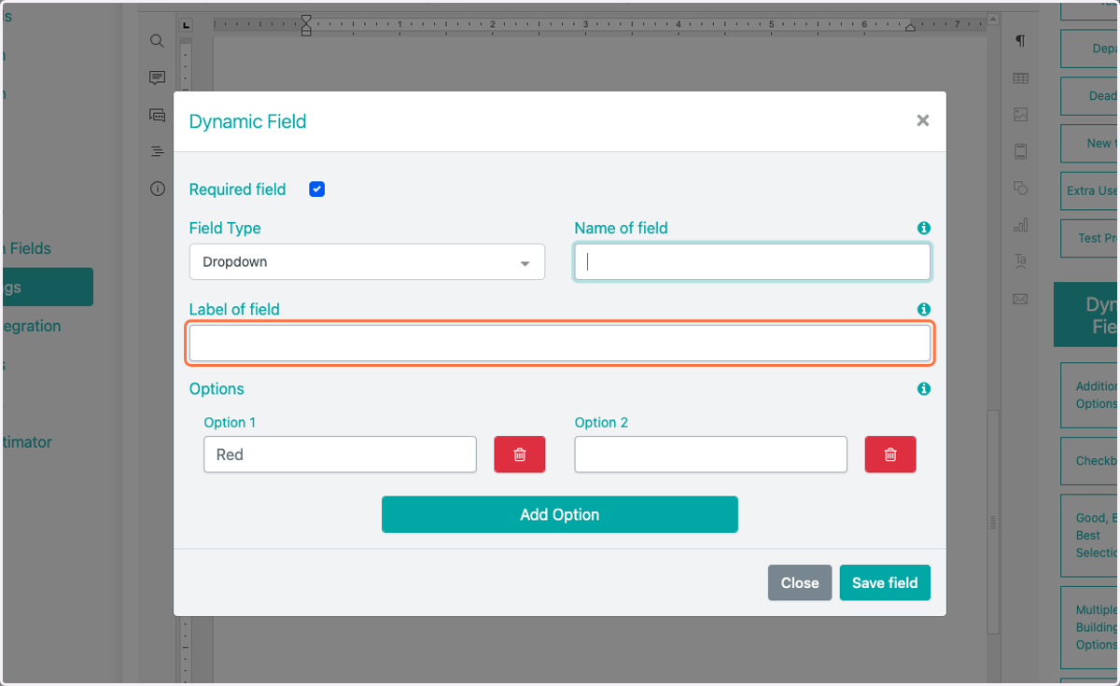
Task: Delete Option 1 with trash button
Action: pyautogui.click(x=520, y=455)
